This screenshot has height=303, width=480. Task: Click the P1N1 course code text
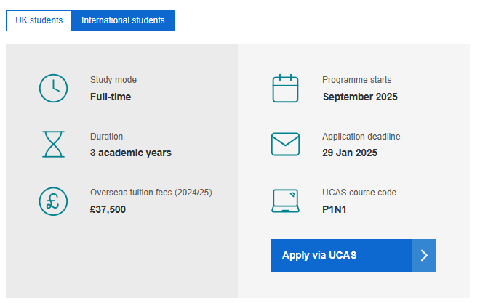(x=335, y=209)
